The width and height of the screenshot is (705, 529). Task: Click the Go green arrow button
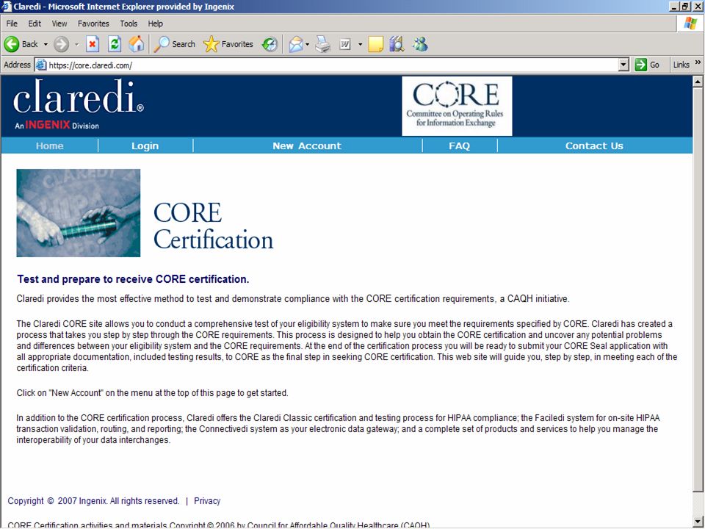coord(640,65)
